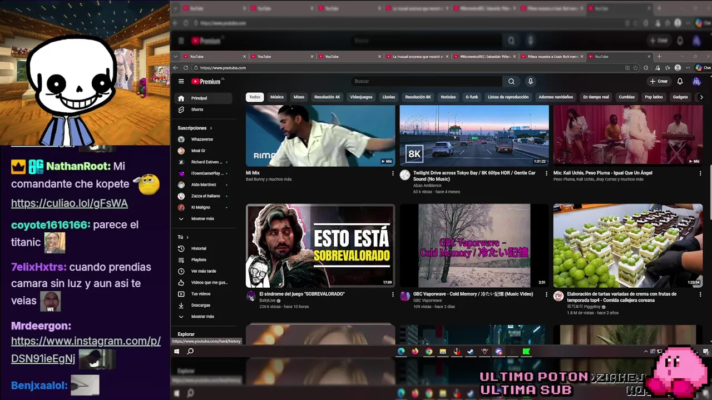
Task: Open the green Kick app on taskbar
Action: pyautogui.click(x=526, y=351)
